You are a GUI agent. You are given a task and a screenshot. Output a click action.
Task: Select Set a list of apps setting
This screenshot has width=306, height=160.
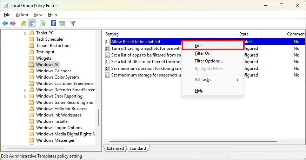(x=146, y=55)
